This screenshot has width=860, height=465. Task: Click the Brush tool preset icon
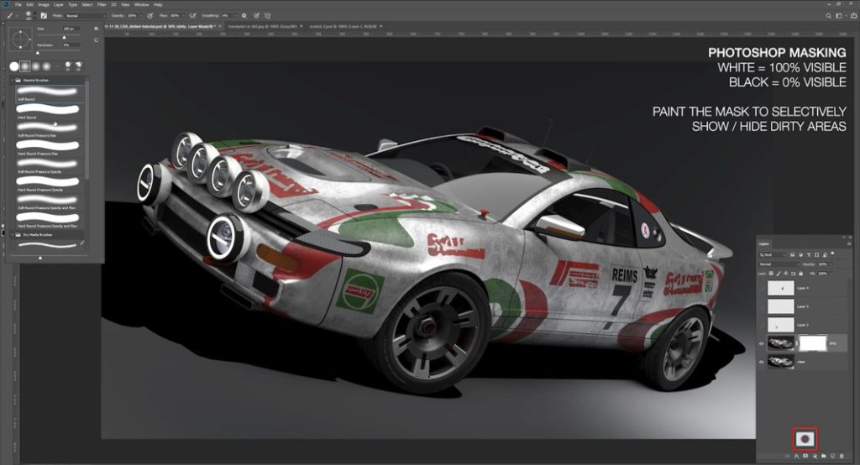click(10, 16)
